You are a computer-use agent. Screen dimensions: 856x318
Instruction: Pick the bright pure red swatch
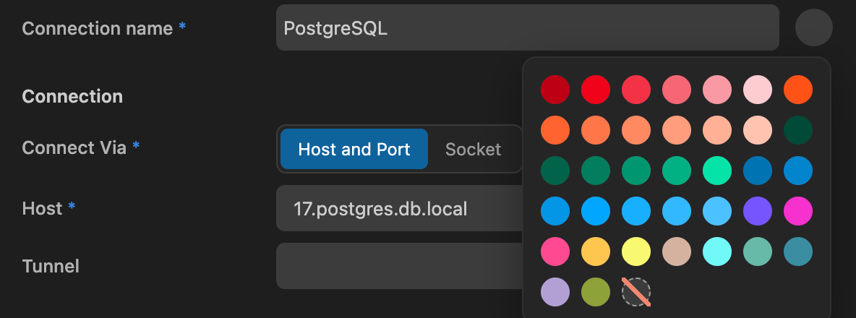(x=596, y=90)
